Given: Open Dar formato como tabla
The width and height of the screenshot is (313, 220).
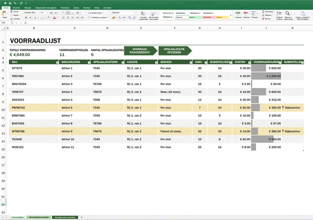Looking at the screenshot, I should pyautogui.click(x=153, y=16).
